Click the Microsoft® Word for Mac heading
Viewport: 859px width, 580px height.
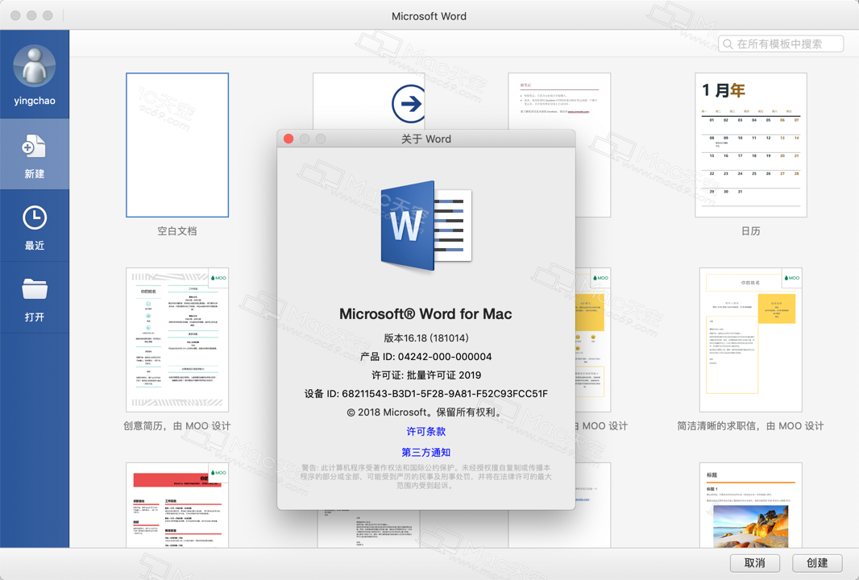(425, 314)
